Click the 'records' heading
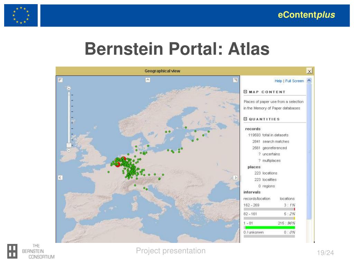This screenshot has height=265, width=354. tap(253, 129)
